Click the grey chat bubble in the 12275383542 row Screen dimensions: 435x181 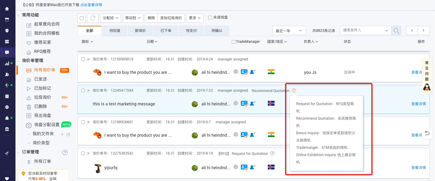pyautogui.click(x=236, y=167)
